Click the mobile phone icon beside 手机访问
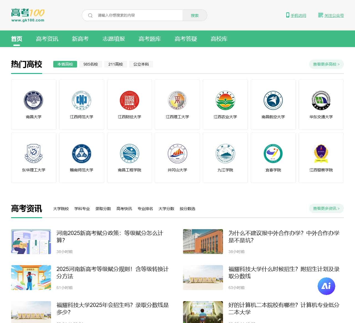Image resolution: width=355 pixels, height=323 pixels. pyautogui.click(x=288, y=15)
